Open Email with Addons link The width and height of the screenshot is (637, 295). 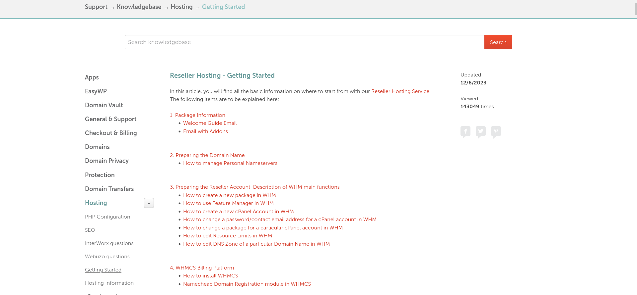click(x=205, y=131)
